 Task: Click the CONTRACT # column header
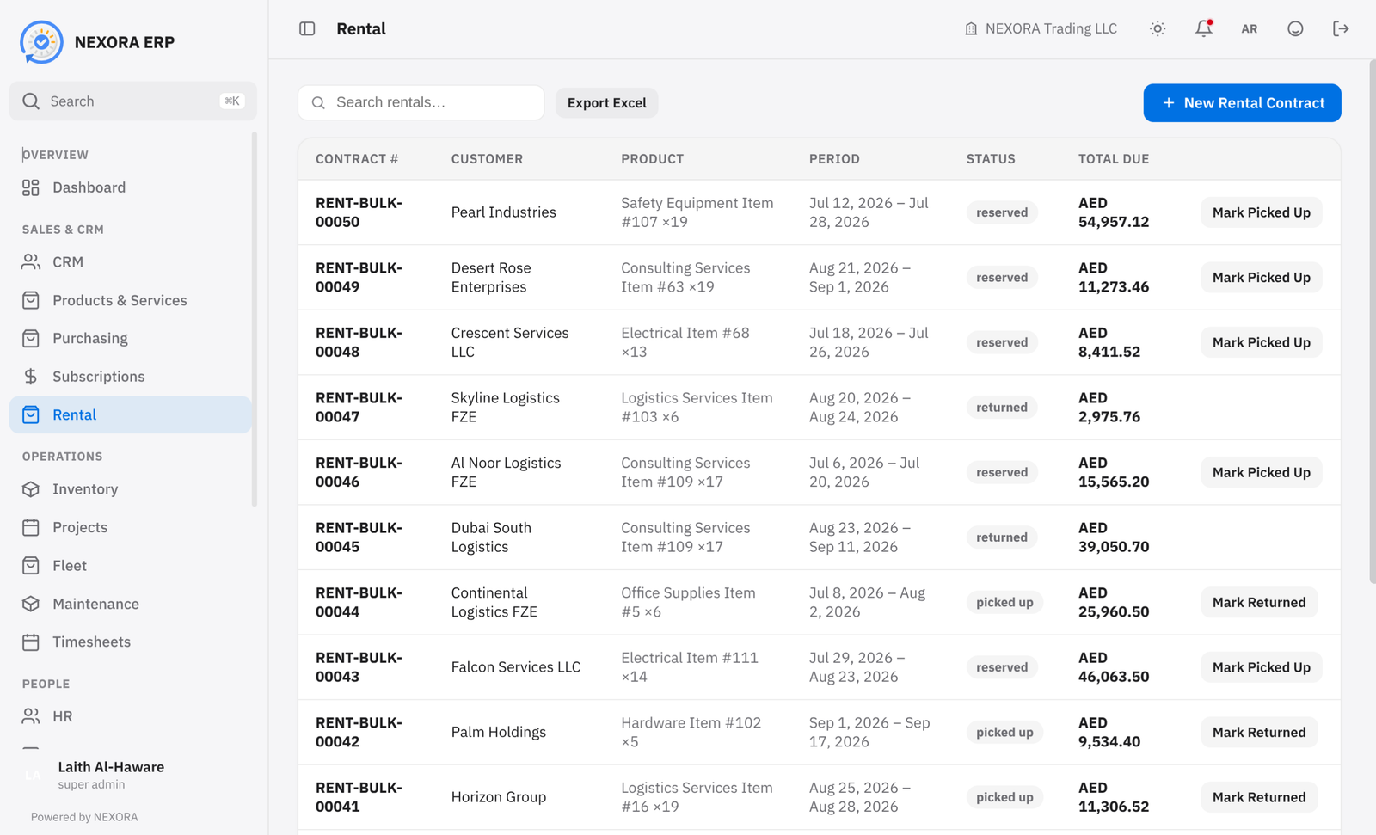(x=357, y=159)
